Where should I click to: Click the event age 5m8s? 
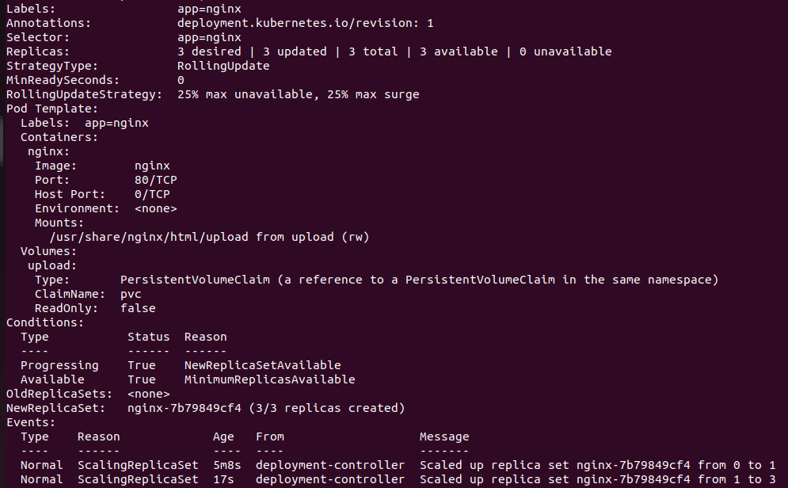click(227, 465)
